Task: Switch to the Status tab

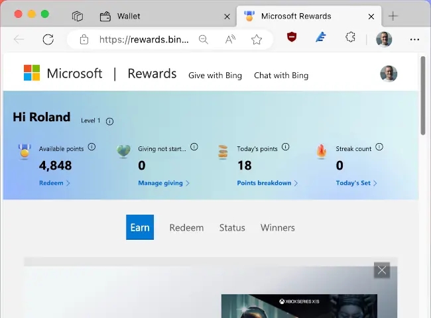Action: pyautogui.click(x=232, y=228)
